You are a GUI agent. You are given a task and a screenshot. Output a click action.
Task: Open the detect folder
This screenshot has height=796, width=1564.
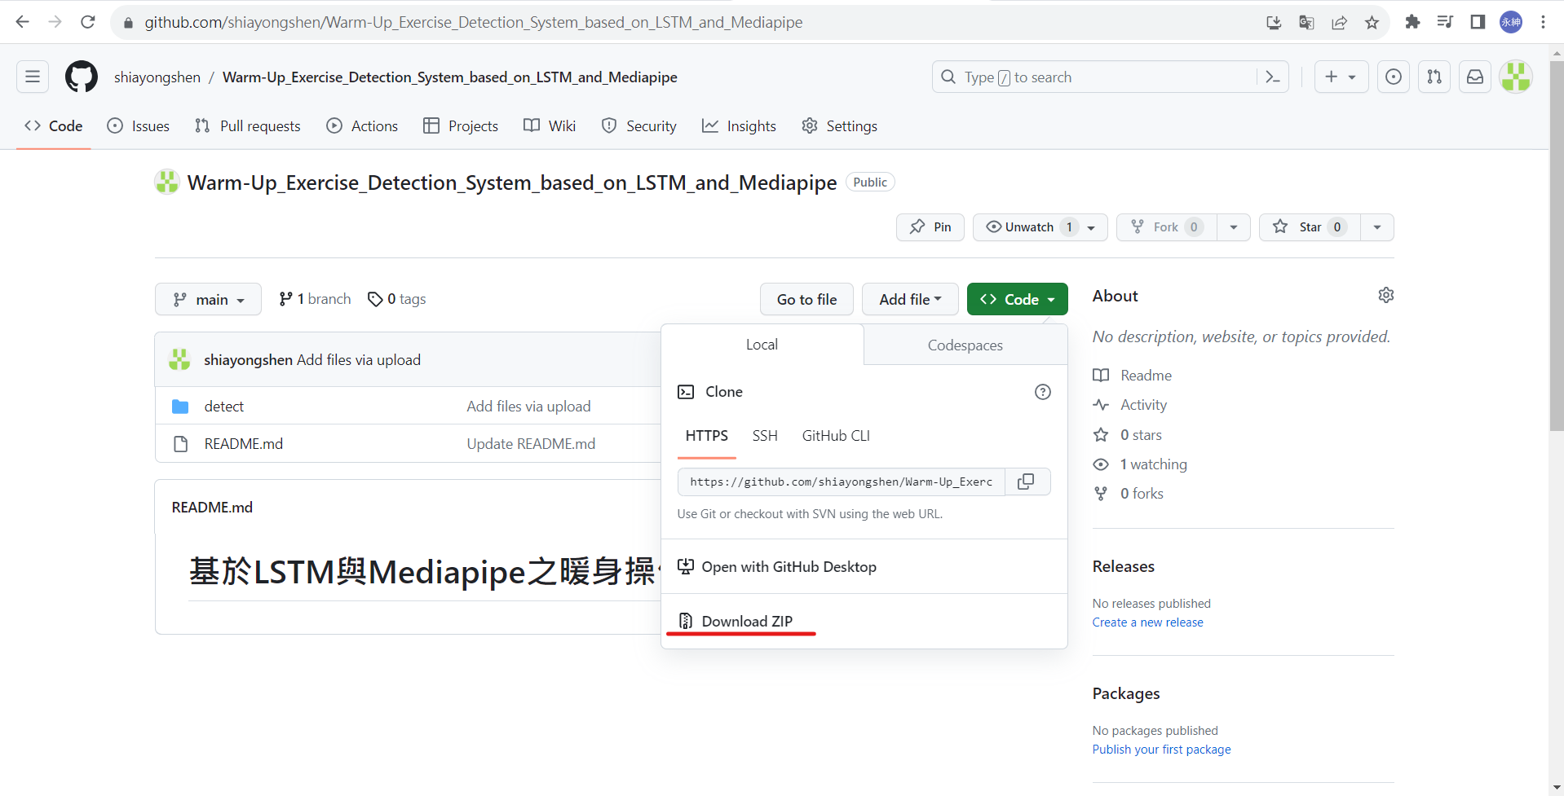tap(223, 406)
